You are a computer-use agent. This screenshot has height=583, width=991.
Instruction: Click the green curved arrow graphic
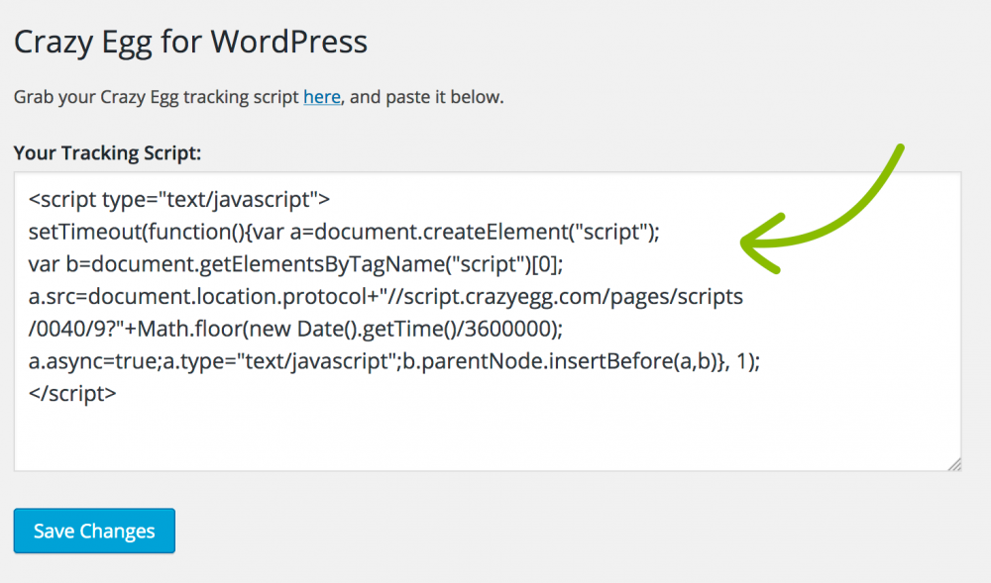[x=821, y=218]
